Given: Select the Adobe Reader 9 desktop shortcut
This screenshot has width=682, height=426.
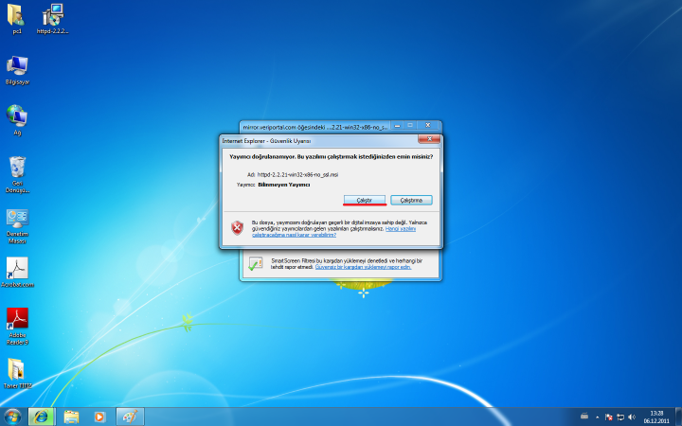Looking at the screenshot, I should (17, 320).
